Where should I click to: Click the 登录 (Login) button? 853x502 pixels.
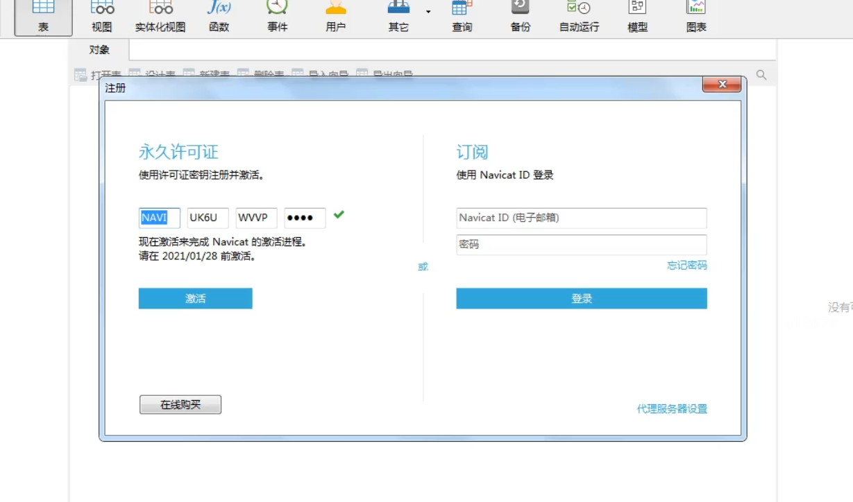coord(582,299)
